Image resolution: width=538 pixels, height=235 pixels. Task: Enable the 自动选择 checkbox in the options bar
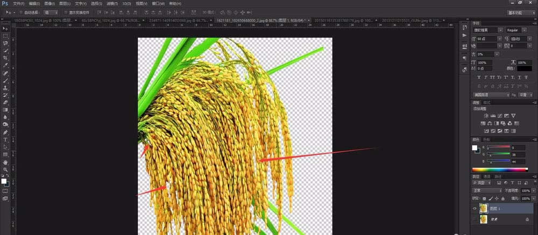(20, 12)
